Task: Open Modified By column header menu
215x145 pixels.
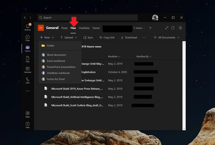Action: pos(144,57)
